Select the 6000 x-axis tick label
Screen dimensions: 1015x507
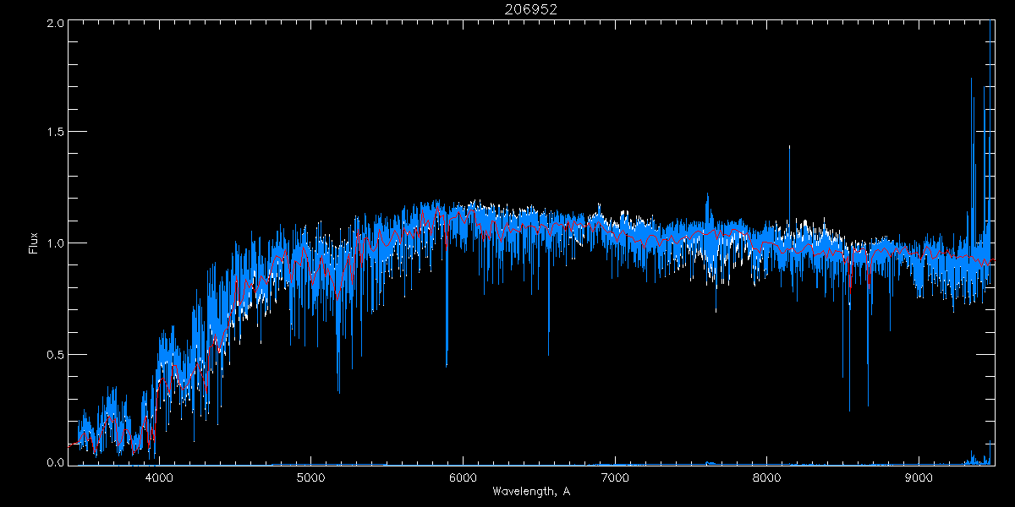pyautogui.click(x=463, y=477)
